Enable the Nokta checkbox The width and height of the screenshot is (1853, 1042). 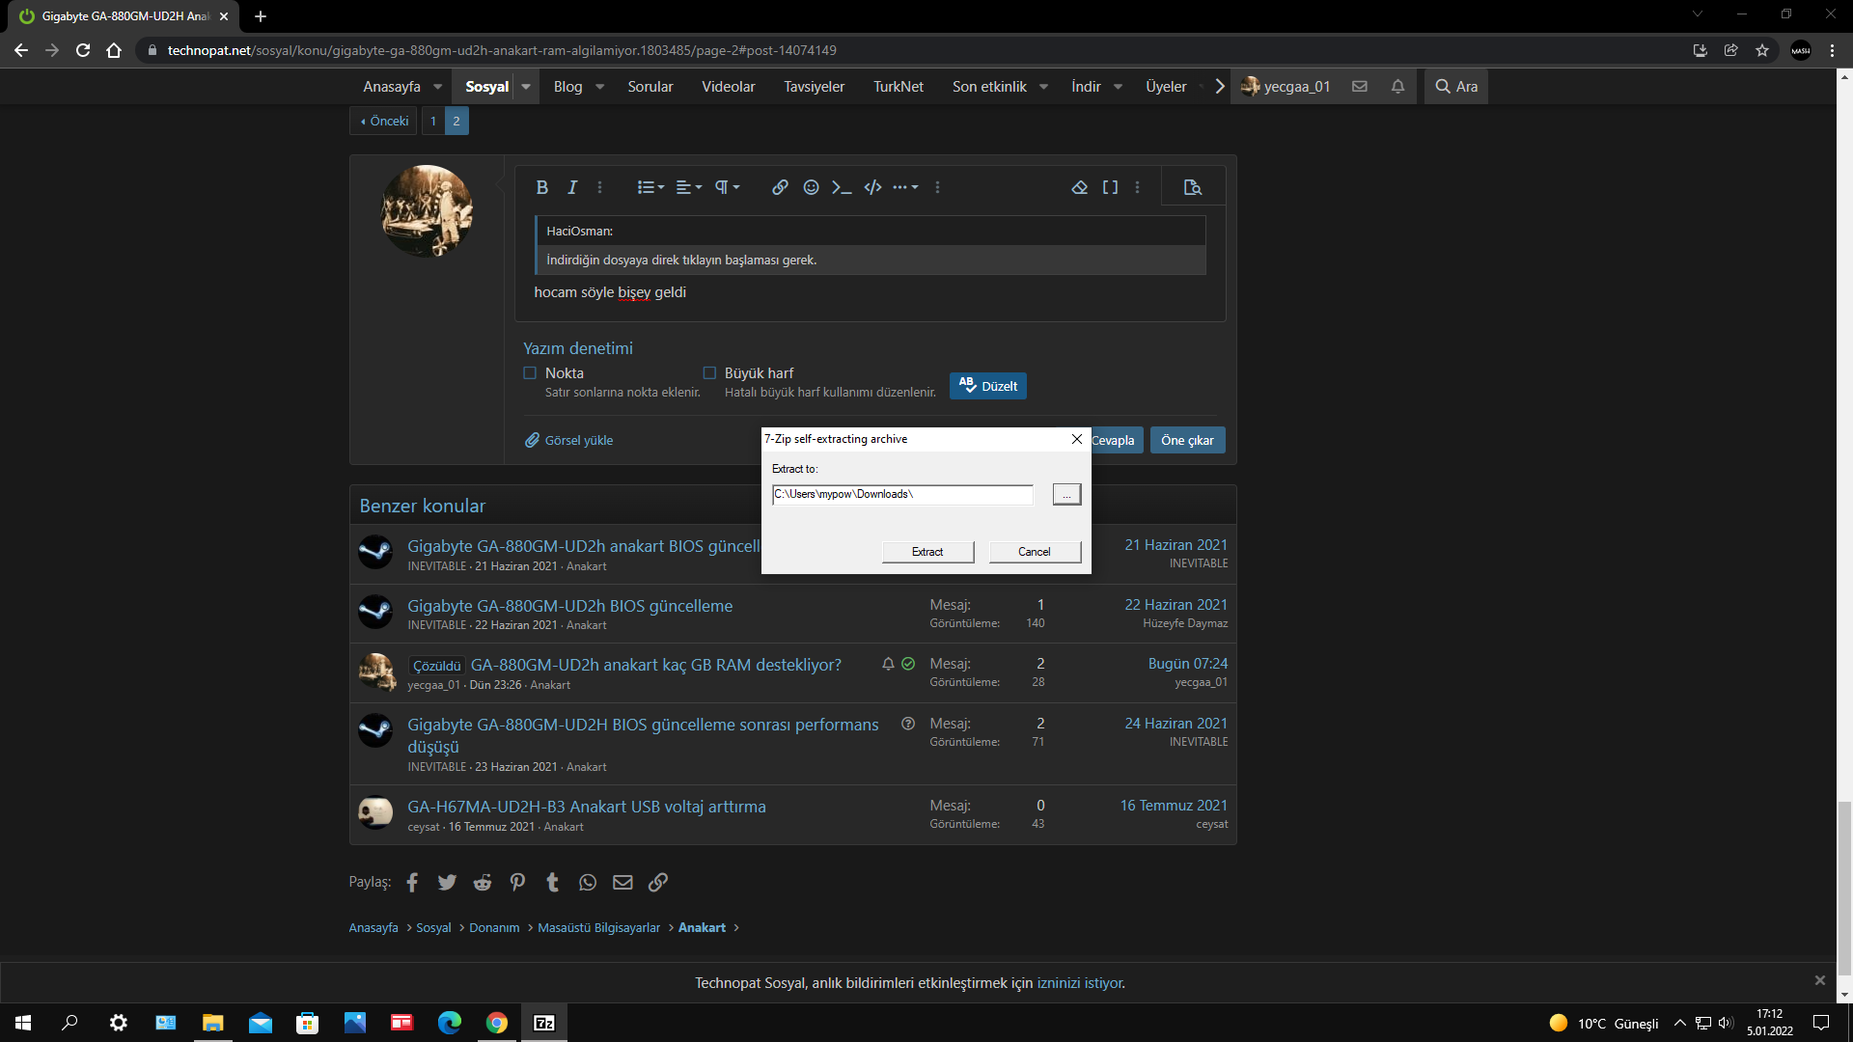coord(530,372)
